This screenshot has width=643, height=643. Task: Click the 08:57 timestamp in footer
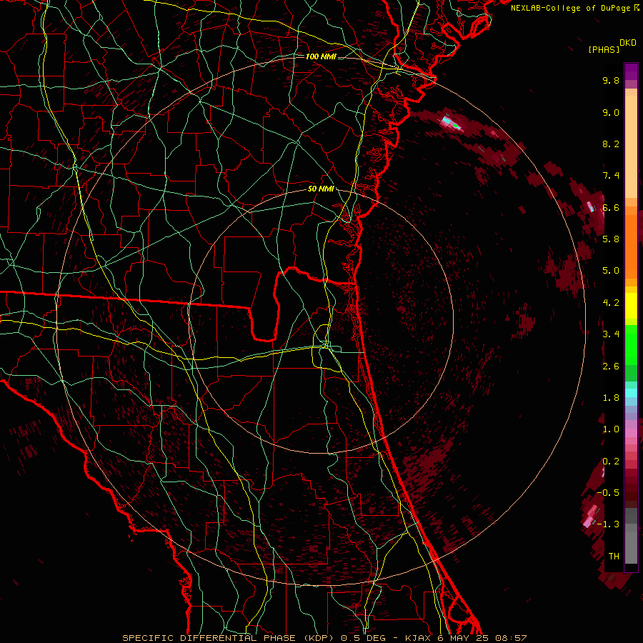tap(511, 638)
